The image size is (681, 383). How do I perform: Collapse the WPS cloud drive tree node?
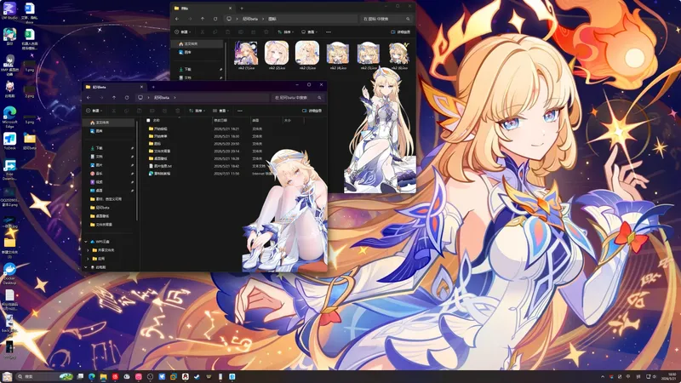tap(86, 242)
